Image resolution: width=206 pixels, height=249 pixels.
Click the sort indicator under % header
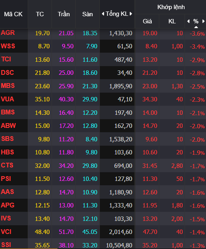pyautogui.click(x=196, y=27)
